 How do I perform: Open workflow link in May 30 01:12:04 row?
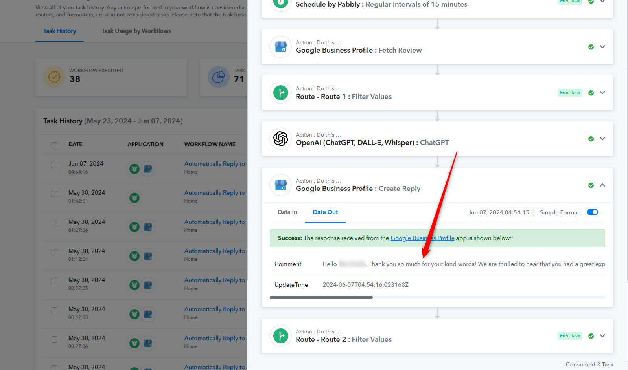(x=215, y=251)
